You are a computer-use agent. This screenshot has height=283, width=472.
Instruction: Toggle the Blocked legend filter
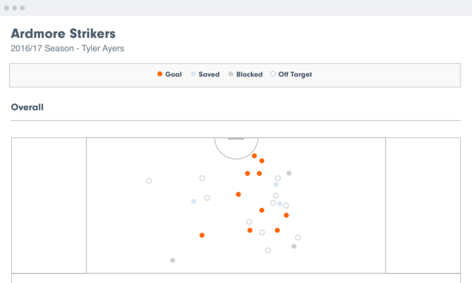[x=245, y=74]
